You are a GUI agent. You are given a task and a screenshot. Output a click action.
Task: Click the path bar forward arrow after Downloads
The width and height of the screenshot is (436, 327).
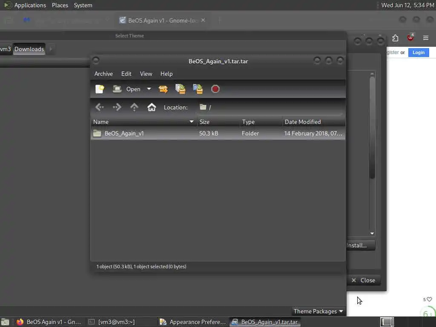(x=51, y=49)
